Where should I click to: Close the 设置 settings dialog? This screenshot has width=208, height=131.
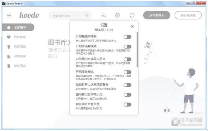tap(132, 26)
